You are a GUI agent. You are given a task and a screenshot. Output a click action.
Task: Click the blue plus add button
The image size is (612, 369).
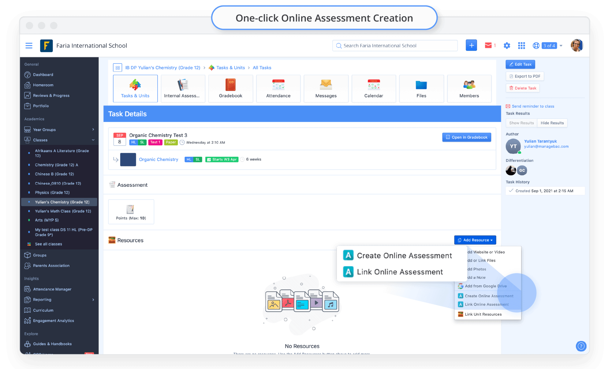[471, 45]
